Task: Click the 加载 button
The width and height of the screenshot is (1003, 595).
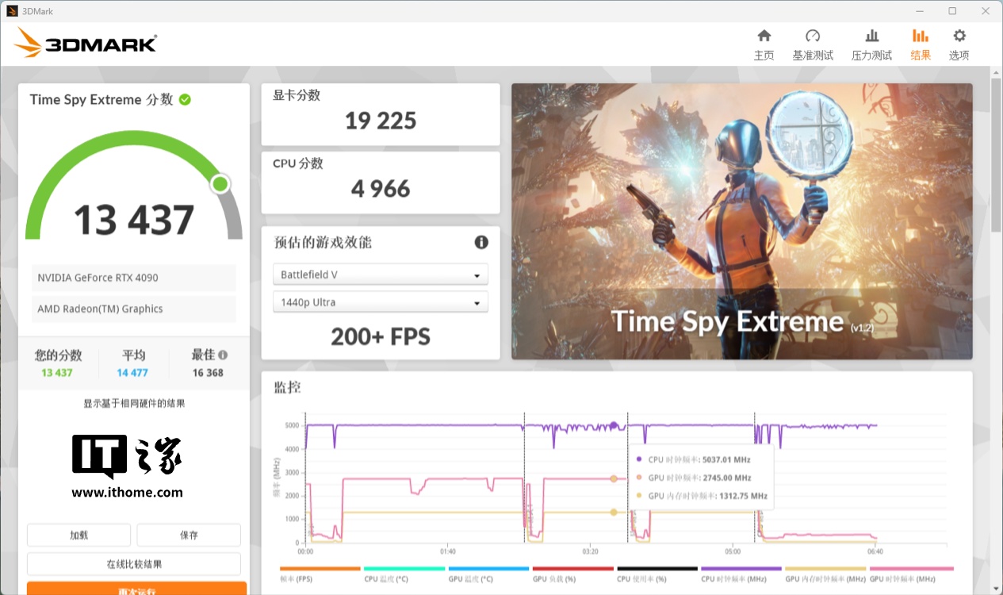Action: pos(78,535)
